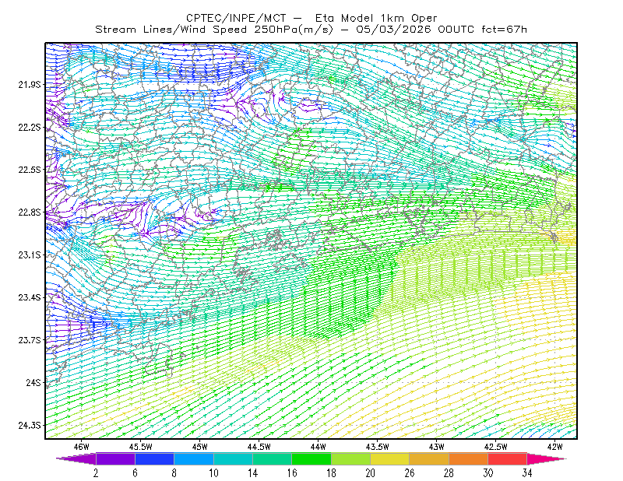
Task: Click the cyan 10–14 legend segment
Action: pos(233,458)
